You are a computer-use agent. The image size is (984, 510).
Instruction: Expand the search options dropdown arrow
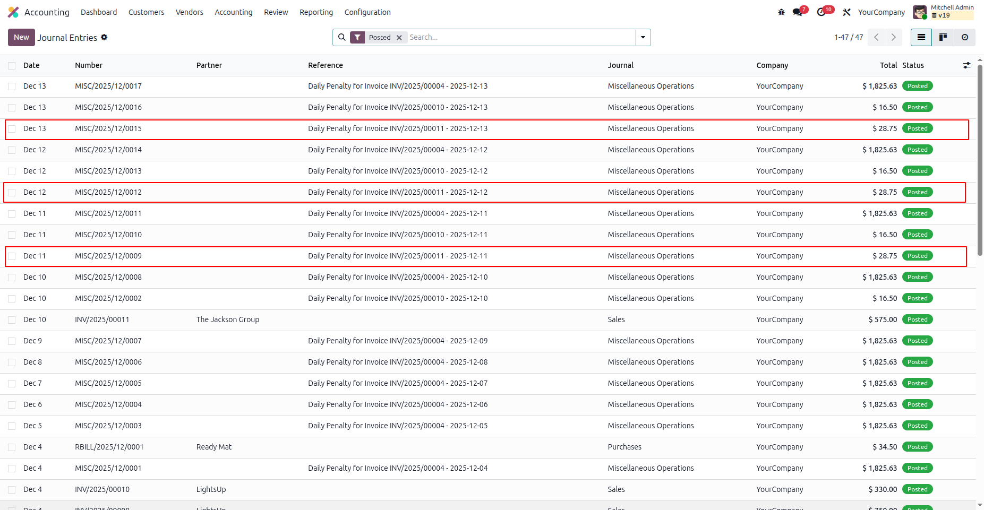pyautogui.click(x=643, y=37)
